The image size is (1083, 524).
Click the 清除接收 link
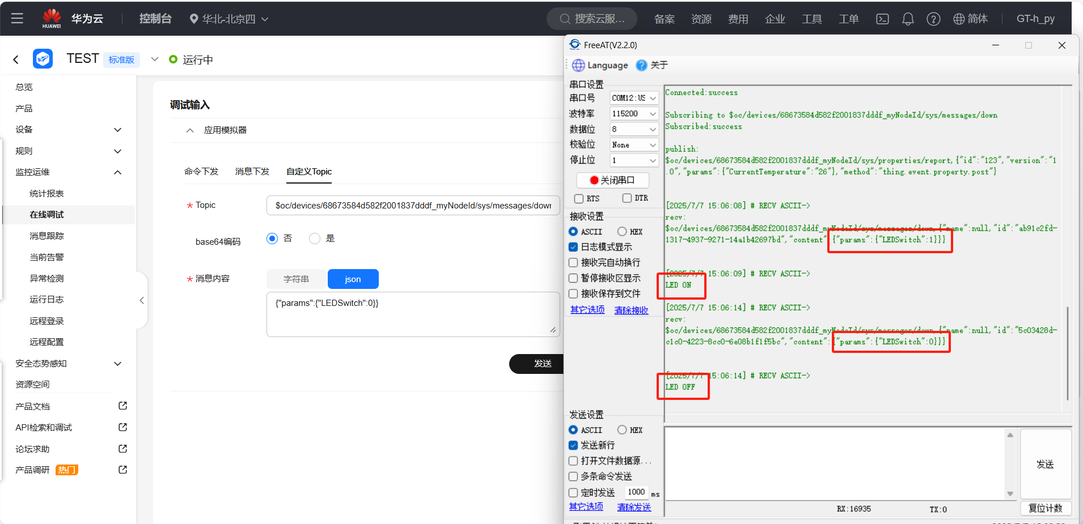[x=631, y=310]
